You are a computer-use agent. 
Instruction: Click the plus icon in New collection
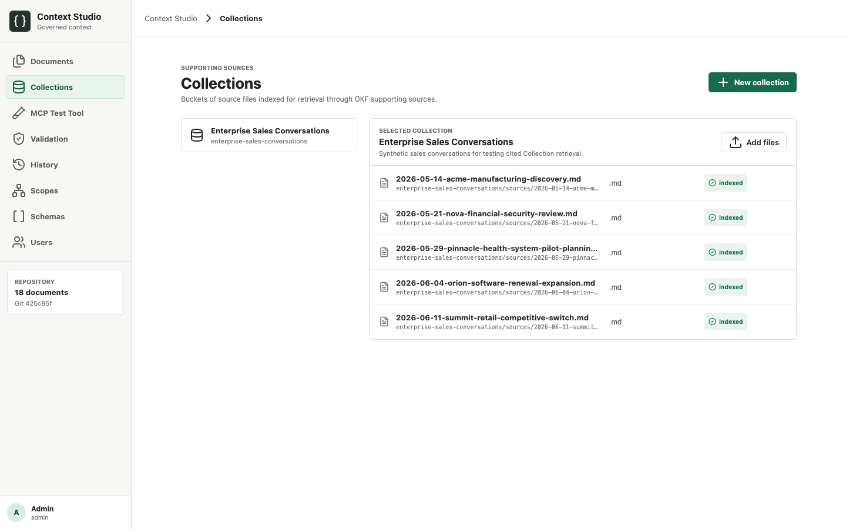pyautogui.click(x=723, y=82)
